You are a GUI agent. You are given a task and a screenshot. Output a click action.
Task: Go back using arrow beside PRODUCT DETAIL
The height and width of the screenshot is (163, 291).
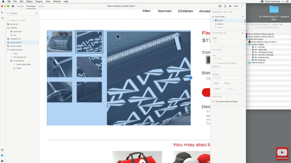click(8, 20)
